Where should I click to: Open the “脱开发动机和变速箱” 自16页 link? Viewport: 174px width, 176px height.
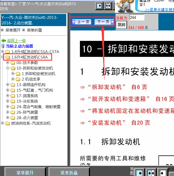[x=127, y=99]
